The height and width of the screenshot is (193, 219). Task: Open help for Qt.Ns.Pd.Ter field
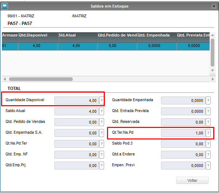coord(102,144)
